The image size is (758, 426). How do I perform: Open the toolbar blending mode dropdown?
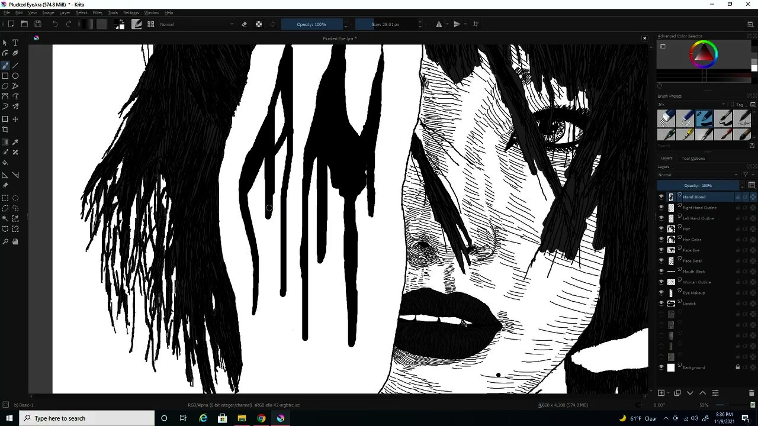click(197, 24)
